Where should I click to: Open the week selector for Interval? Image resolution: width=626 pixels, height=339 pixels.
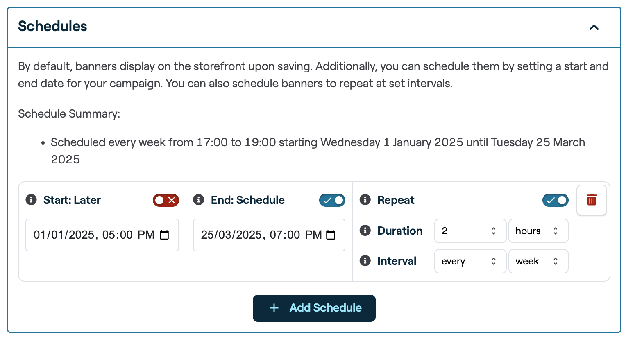pos(538,261)
